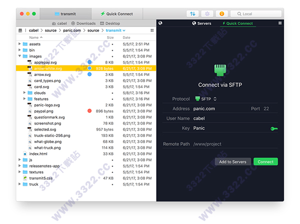Open the Downloads favorite
Image resolution: width=300 pixels, height=224 pixels.
pos(83,23)
